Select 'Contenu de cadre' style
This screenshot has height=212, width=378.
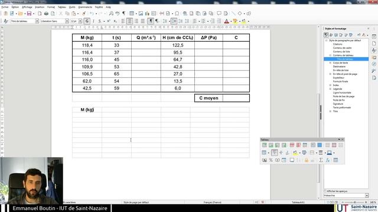342,48
